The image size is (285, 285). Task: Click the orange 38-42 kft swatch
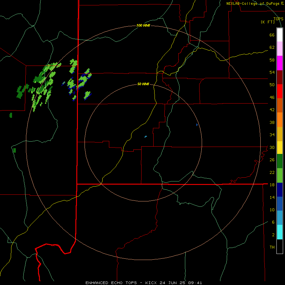pyautogui.click(x=280, y=120)
